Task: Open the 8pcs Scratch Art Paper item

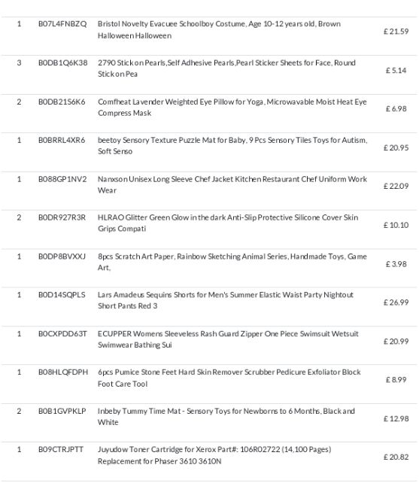Action: pyautogui.click(x=232, y=262)
